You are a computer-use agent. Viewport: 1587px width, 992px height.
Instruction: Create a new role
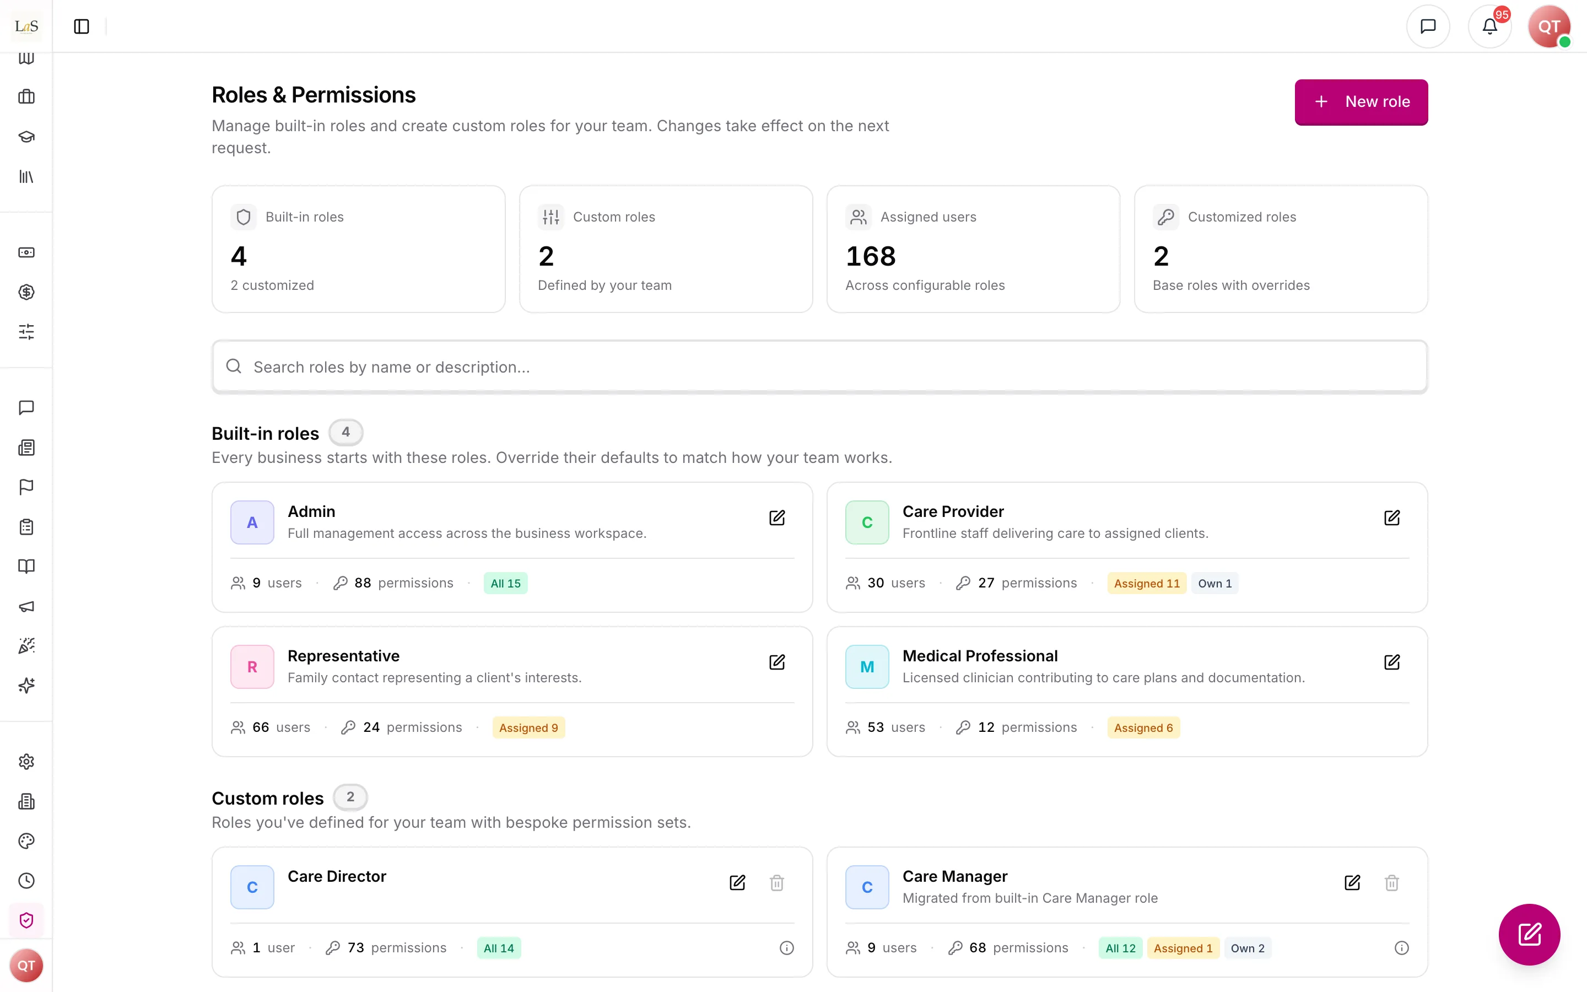1361,102
